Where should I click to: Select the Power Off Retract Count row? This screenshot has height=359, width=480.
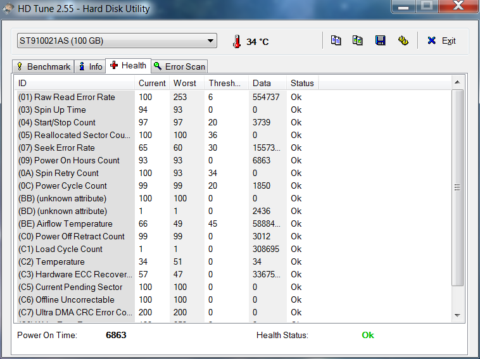[x=232, y=237]
